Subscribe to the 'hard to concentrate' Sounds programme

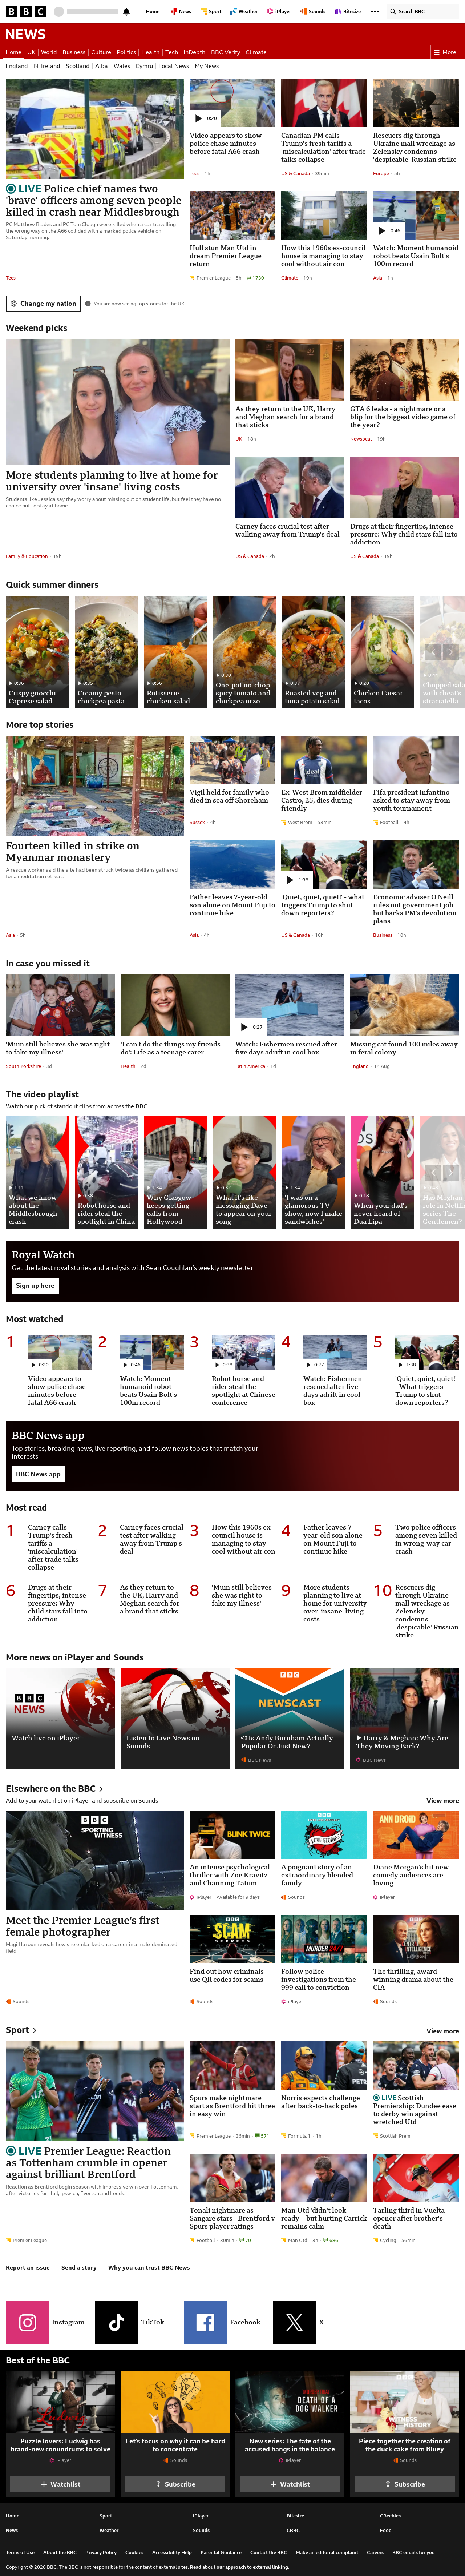click(x=175, y=2484)
